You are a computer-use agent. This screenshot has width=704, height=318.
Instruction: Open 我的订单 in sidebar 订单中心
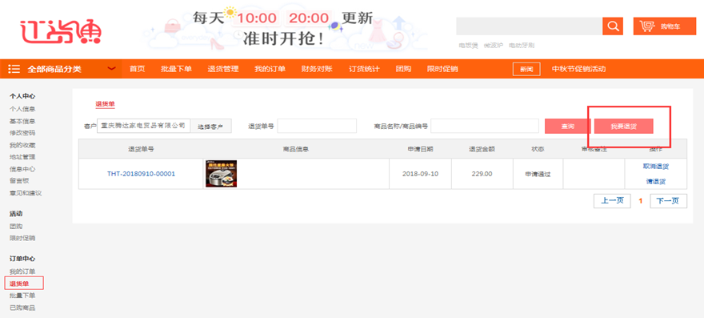pos(22,272)
